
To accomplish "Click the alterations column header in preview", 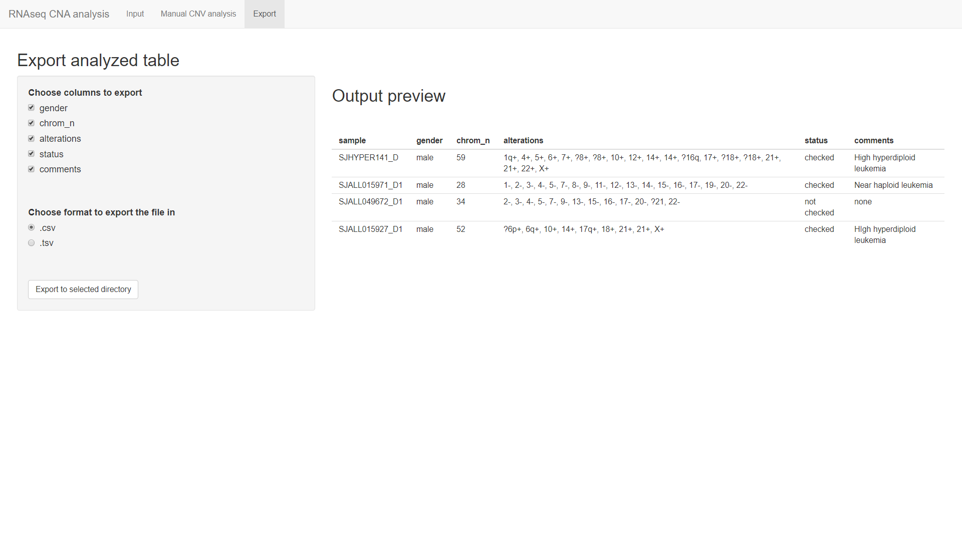I will point(523,141).
